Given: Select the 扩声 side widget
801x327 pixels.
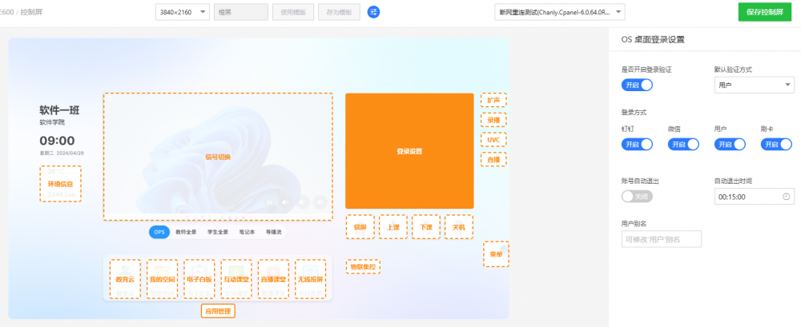Looking at the screenshot, I should point(493,100).
